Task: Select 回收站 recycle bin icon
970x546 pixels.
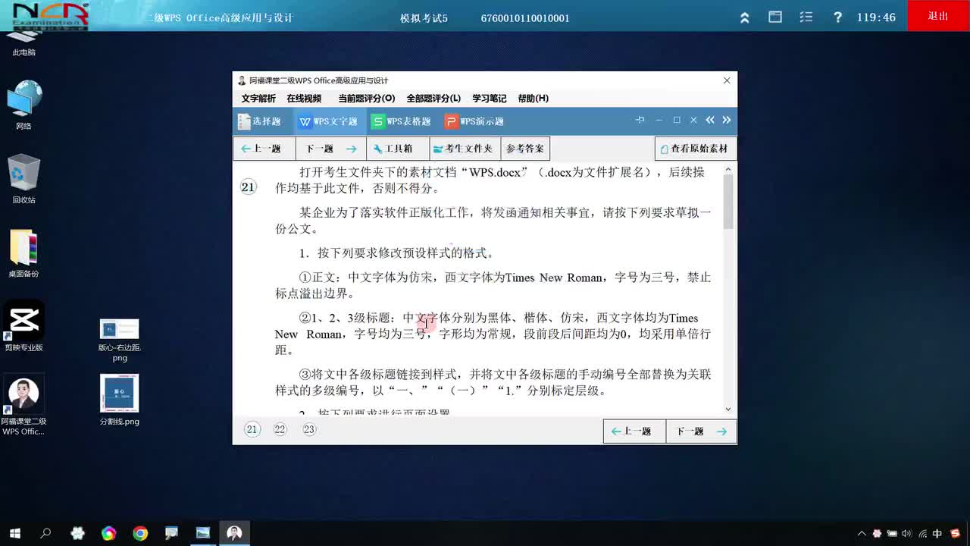Action: click(x=23, y=179)
